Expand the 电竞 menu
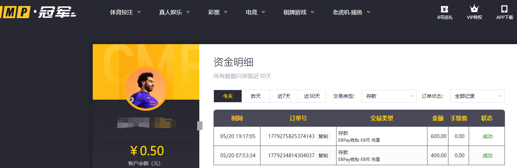This screenshot has width=517, height=168. pos(255,12)
